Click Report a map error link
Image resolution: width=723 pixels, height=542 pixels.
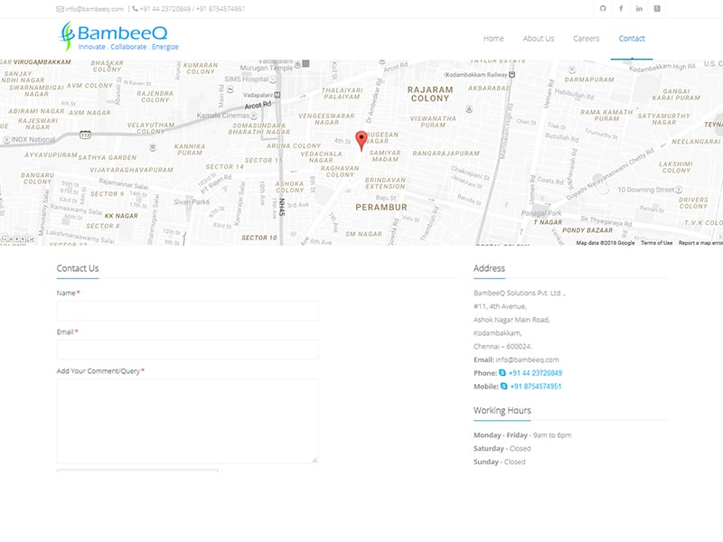[x=700, y=243]
